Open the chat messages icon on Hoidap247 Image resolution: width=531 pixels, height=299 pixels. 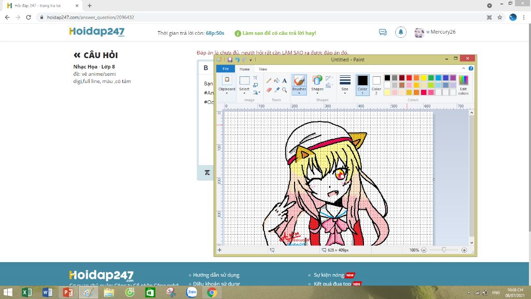tap(383, 32)
